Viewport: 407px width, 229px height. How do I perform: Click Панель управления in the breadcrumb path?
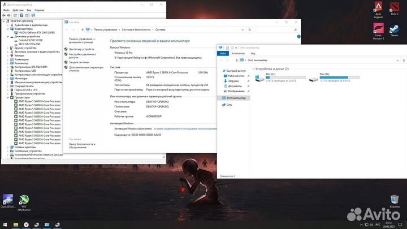tap(105, 30)
